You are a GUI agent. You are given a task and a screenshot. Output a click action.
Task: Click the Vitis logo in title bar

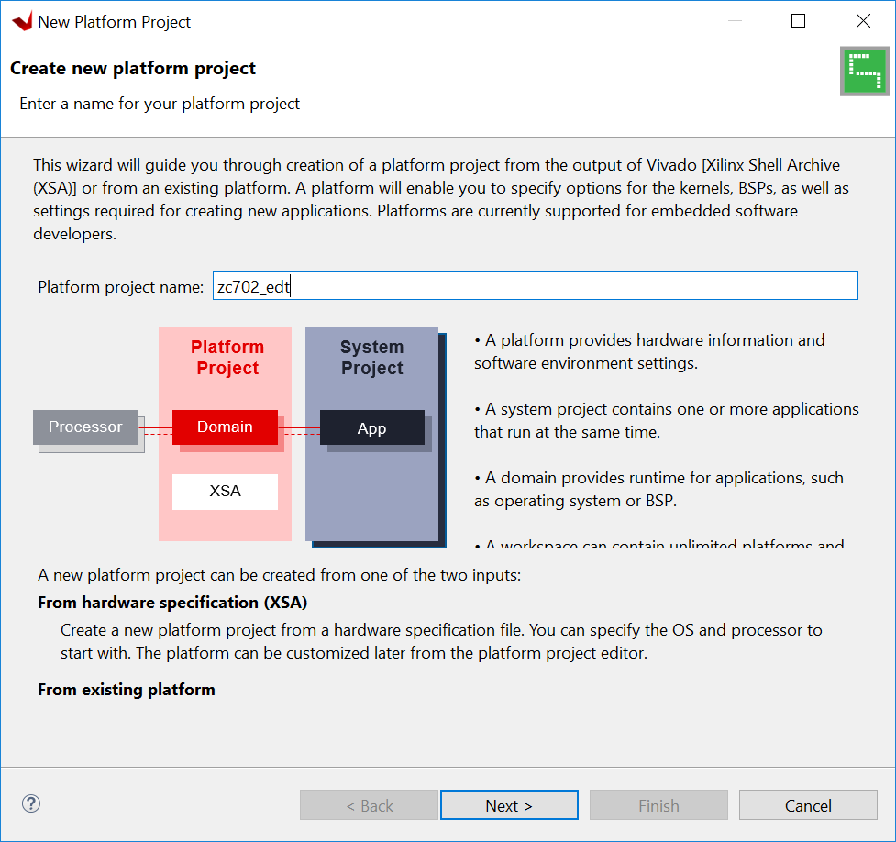(x=20, y=21)
